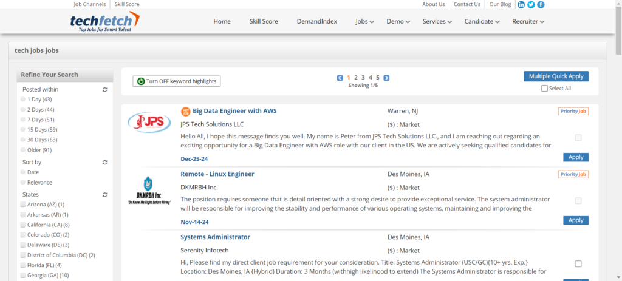Go to next results page arrow
The width and height of the screenshot is (622, 281).
(x=386, y=78)
